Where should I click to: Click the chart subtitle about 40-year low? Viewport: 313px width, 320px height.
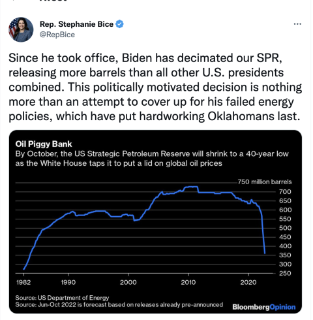click(152, 159)
